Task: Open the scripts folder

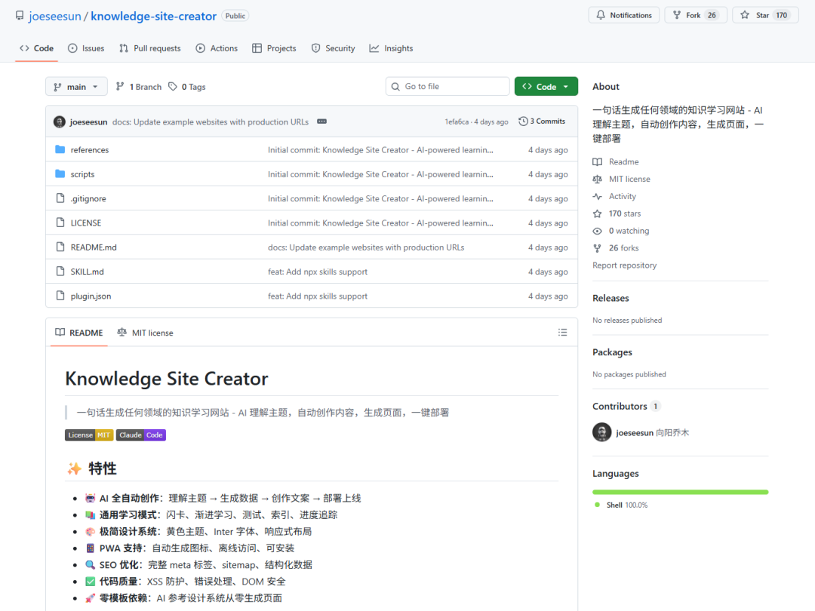Action: [x=83, y=174]
